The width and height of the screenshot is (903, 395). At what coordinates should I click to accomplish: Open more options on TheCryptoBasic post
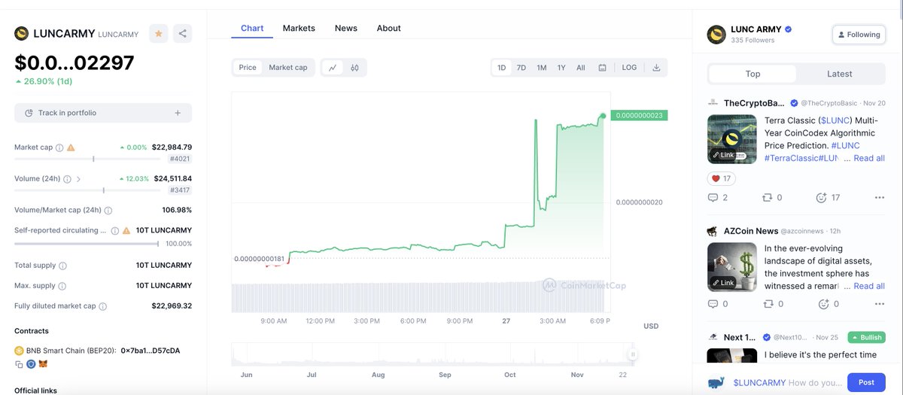coord(879,198)
